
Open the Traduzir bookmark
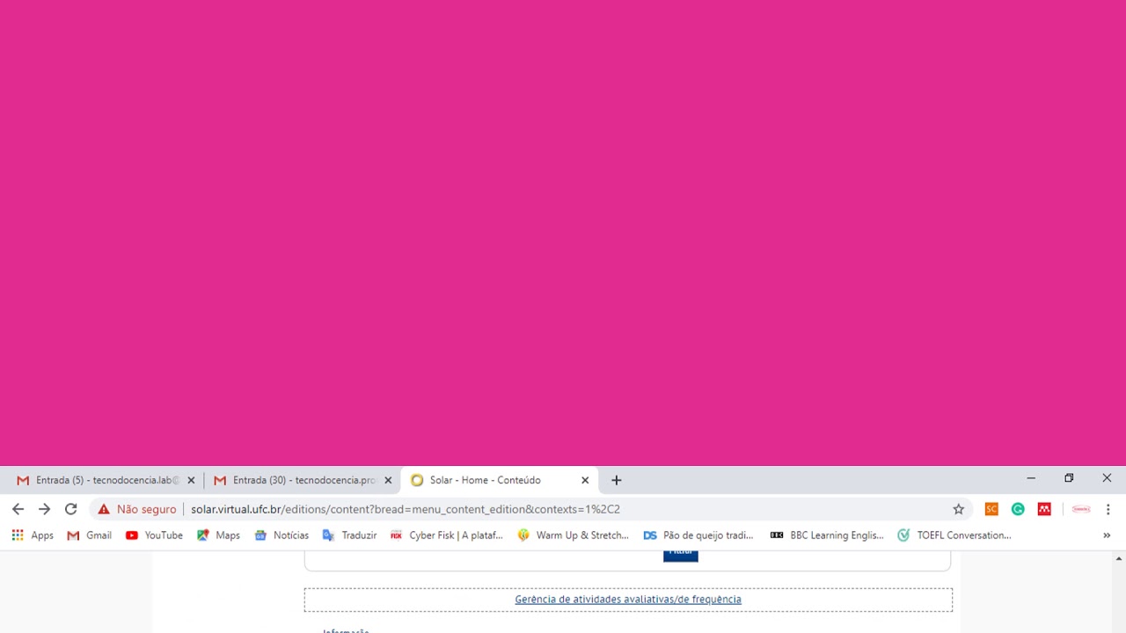pos(349,535)
